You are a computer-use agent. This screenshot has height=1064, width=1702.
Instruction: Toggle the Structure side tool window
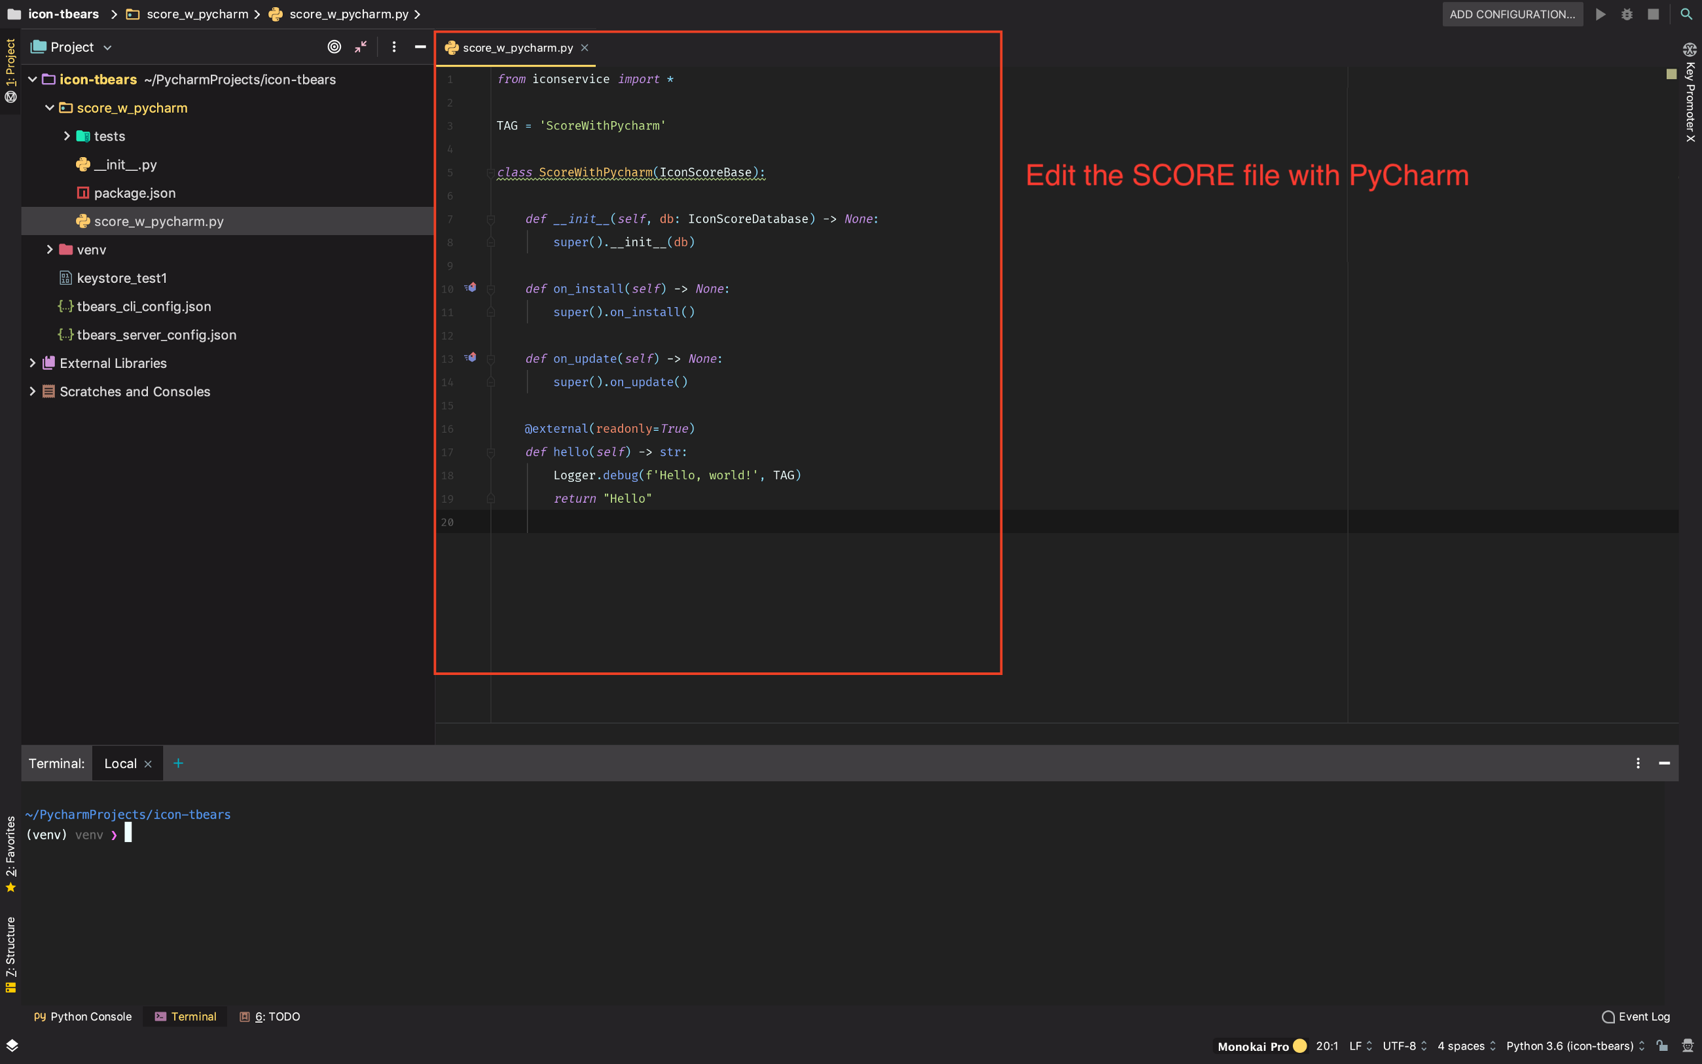[10, 953]
